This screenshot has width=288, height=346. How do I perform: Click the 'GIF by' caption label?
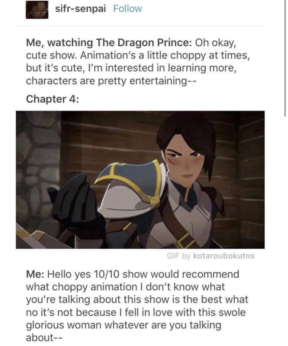click(x=178, y=256)
